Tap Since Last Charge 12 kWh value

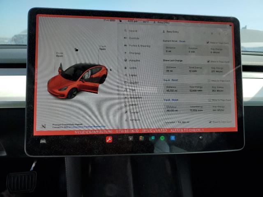(x=193, y=71)
